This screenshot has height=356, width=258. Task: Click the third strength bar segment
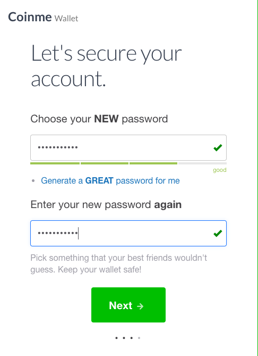pos(153,163)
